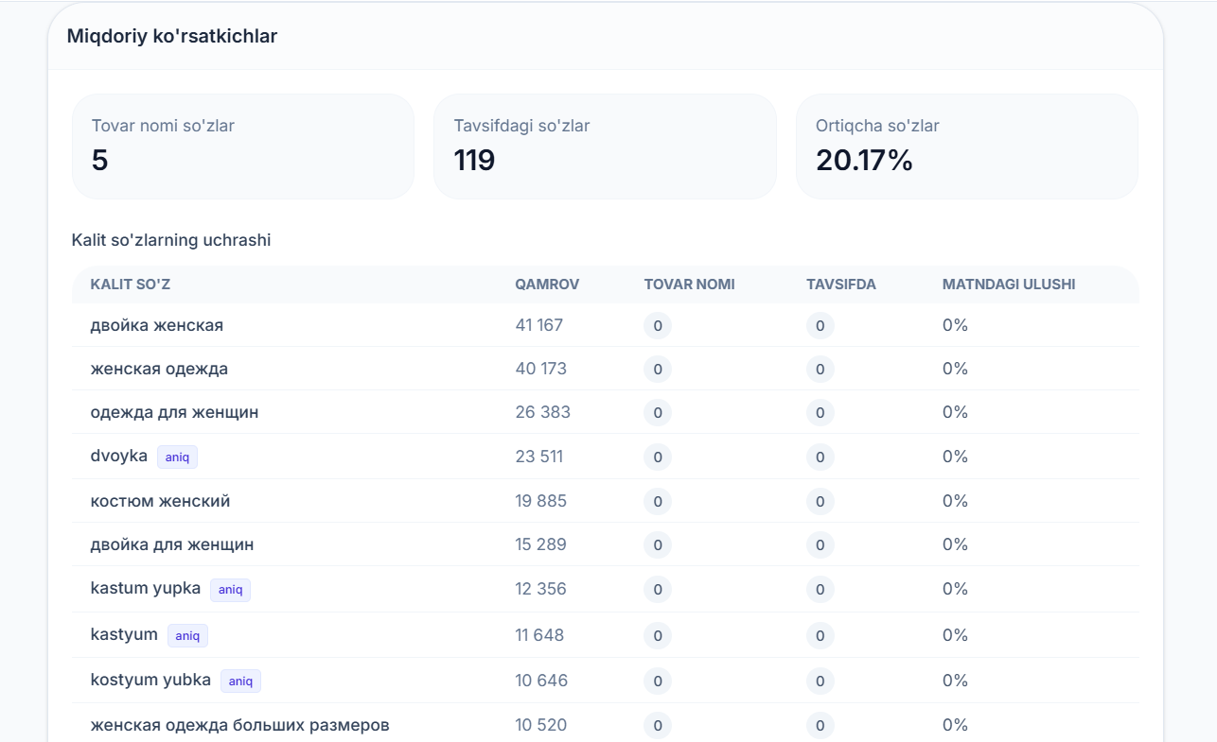
Task: Click keyword женская одежда больших размеров
Action: 239,725
